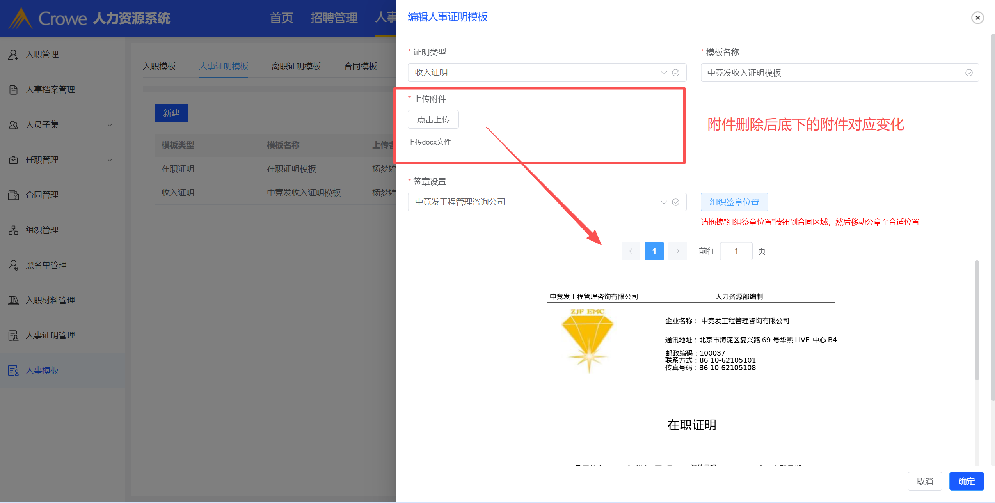Click the 人事档案管理 document icon

13,90
